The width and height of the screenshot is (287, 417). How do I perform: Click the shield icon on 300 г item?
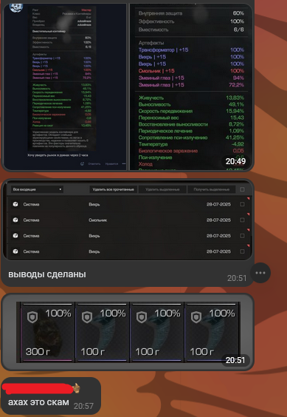coord(32,317)
